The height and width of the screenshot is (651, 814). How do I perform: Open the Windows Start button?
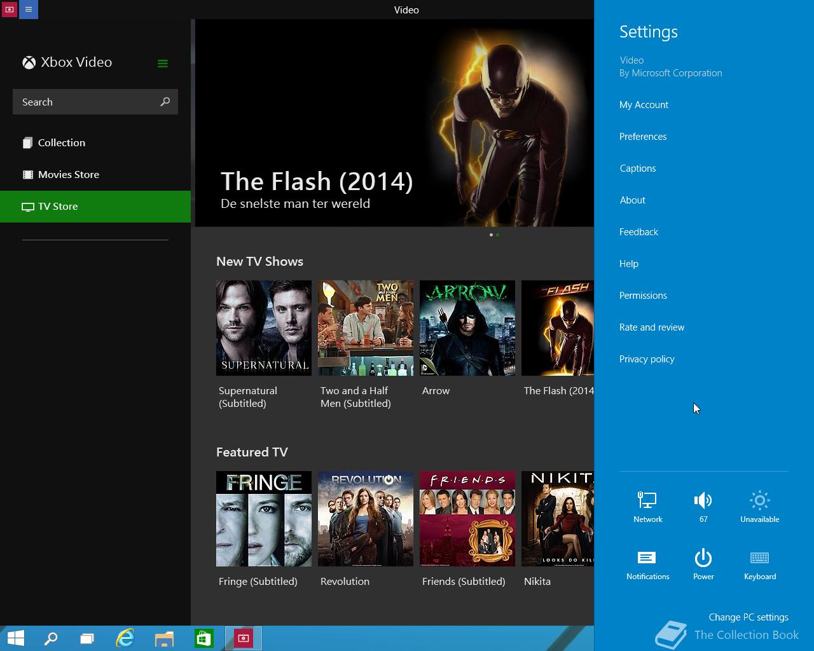15,638
